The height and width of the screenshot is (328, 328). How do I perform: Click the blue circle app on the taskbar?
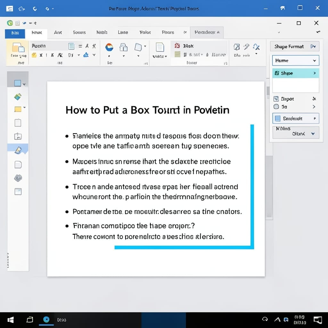(46, 319)
